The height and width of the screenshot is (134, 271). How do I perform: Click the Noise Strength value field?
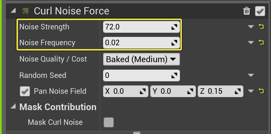137,27
